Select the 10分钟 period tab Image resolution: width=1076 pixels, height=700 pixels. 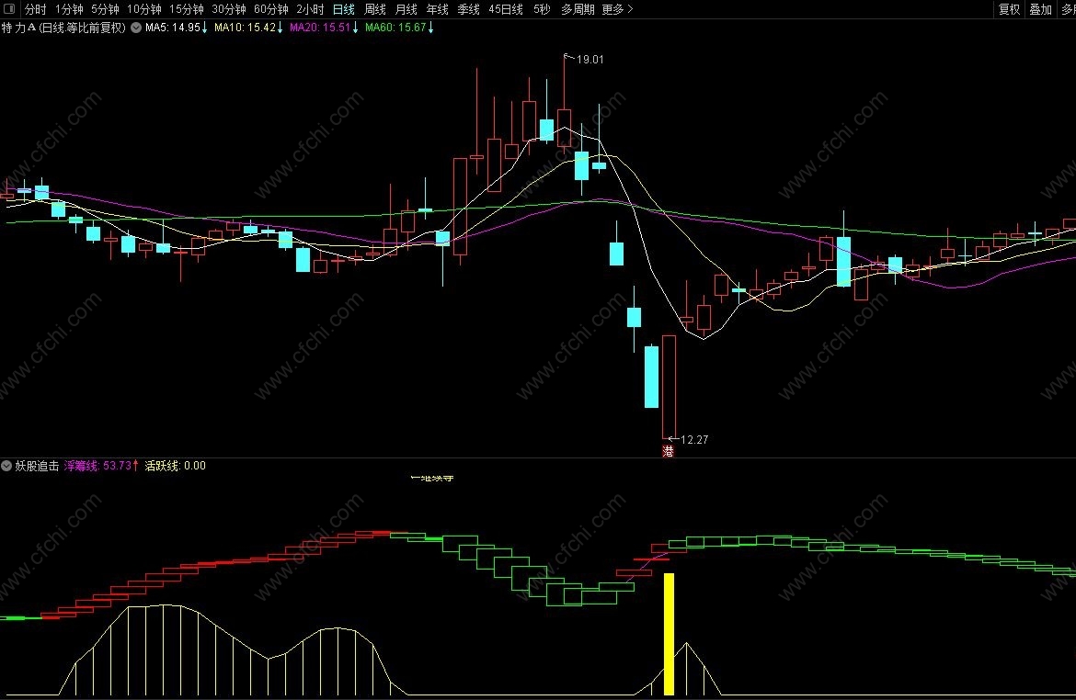144,9
